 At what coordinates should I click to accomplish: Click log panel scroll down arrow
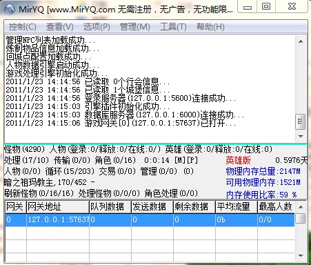click(301, 136)
